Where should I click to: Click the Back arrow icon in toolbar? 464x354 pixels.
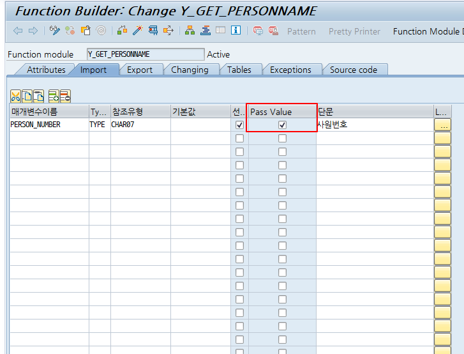18,31
